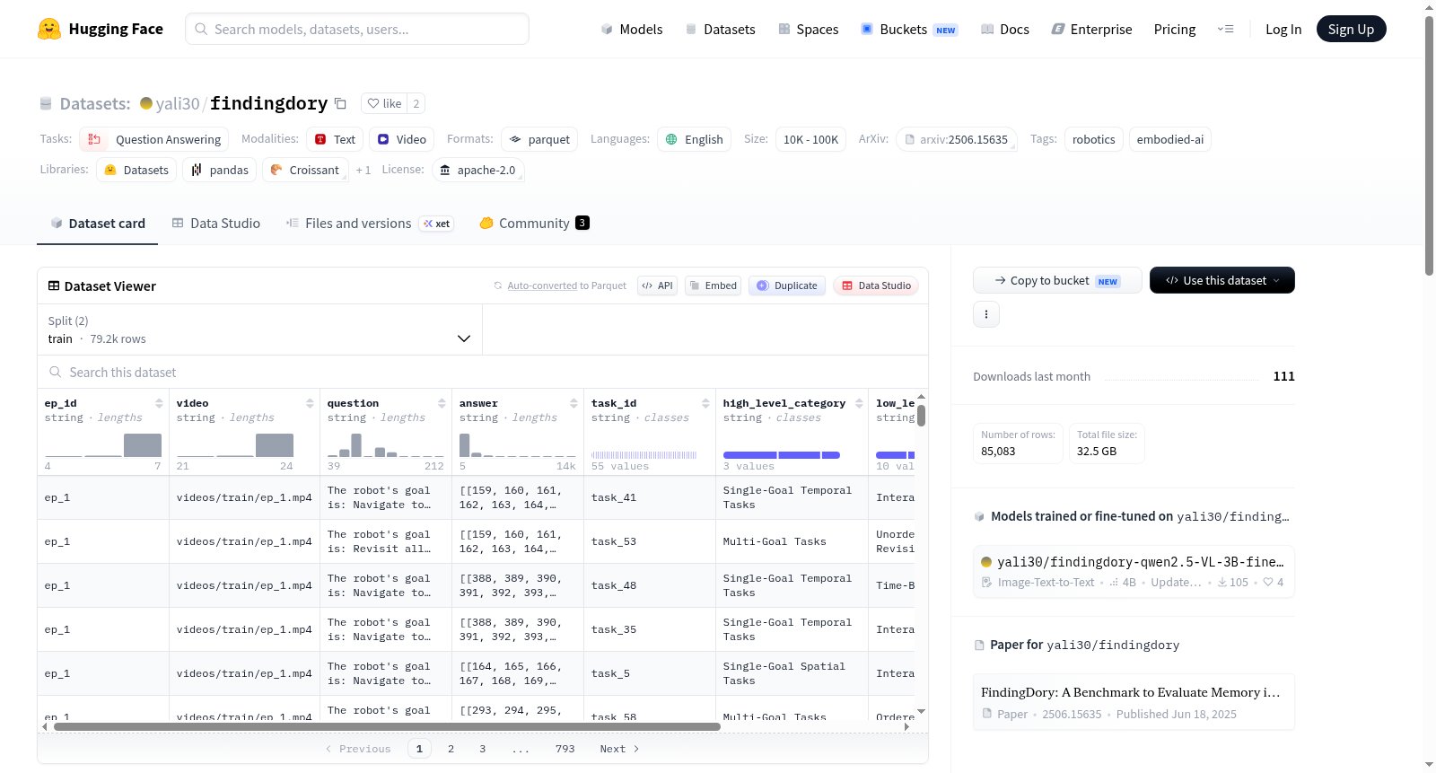Open the pandas library tag
The height and width of the screenshot is (773, 1436).
(x=220, y=170)
